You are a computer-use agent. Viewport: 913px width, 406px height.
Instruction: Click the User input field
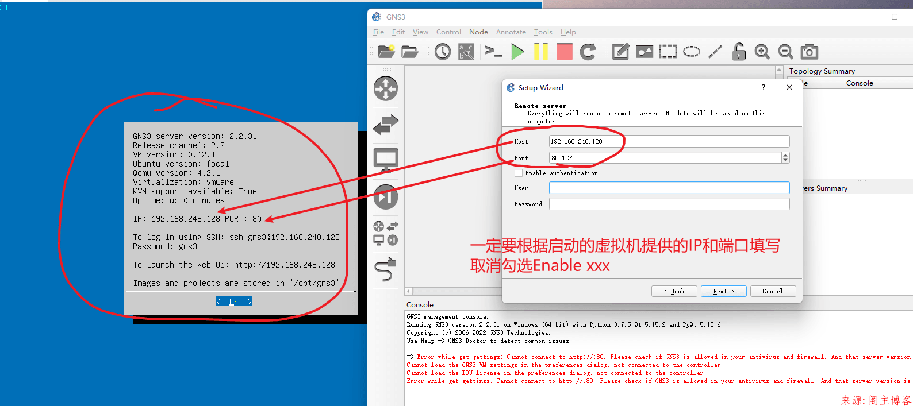tap(669, 188)
